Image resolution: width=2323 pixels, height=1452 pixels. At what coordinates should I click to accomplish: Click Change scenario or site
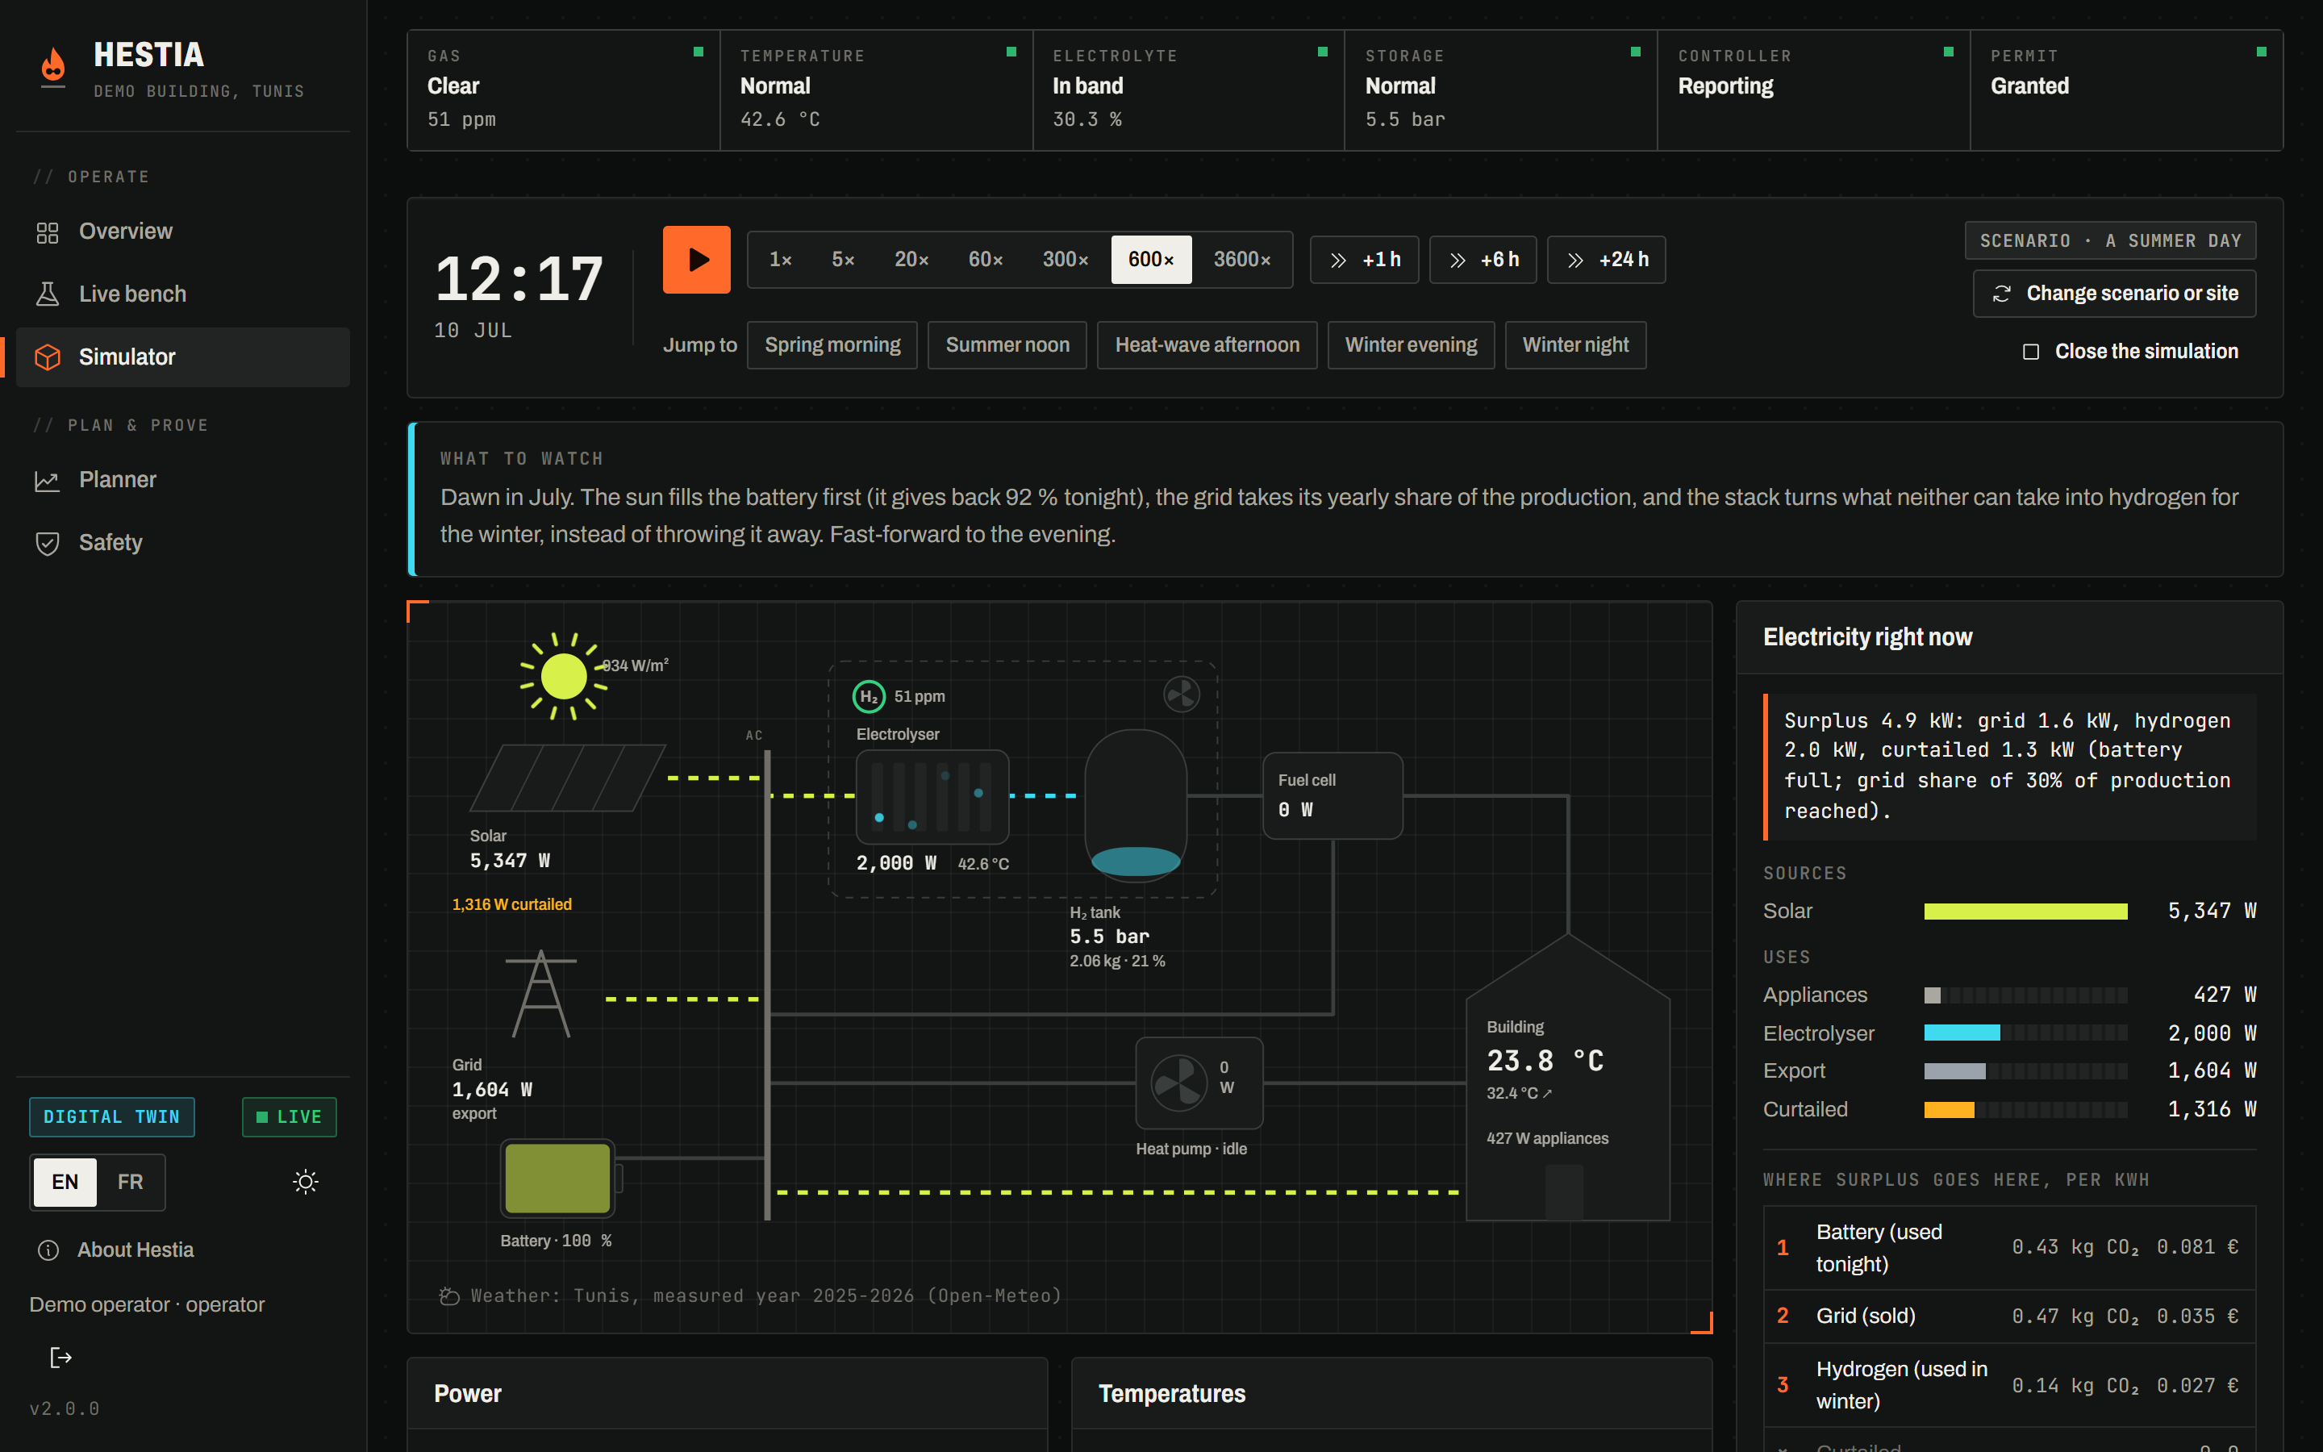click(2114, 294)
